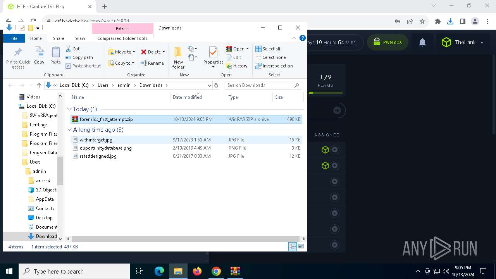The width and height of the screenshot is (496, 279).
Task: Collapse the ribbon chevron
Action: [x=294, y=38]
